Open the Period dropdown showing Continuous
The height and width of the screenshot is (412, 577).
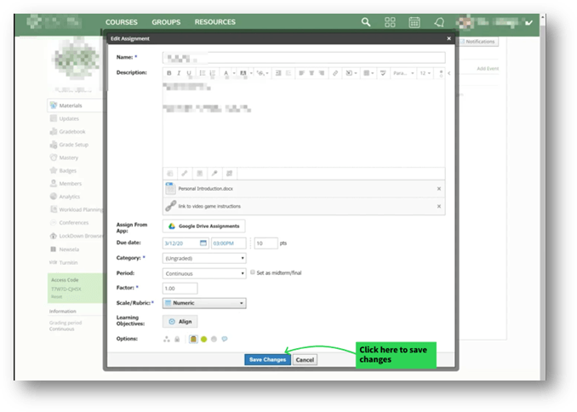pos(204,273)
